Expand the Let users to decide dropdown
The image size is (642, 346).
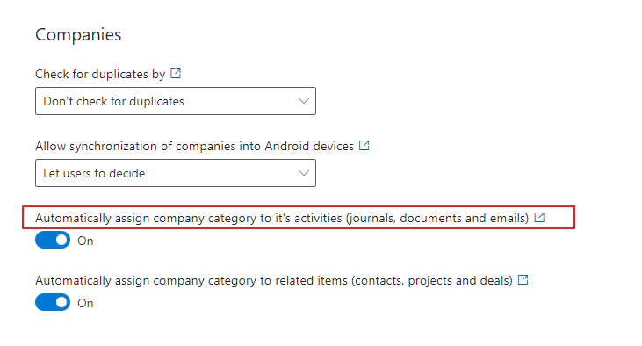[x=176, y=173]
